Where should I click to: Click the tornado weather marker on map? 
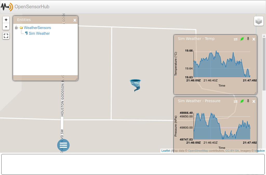135,85
